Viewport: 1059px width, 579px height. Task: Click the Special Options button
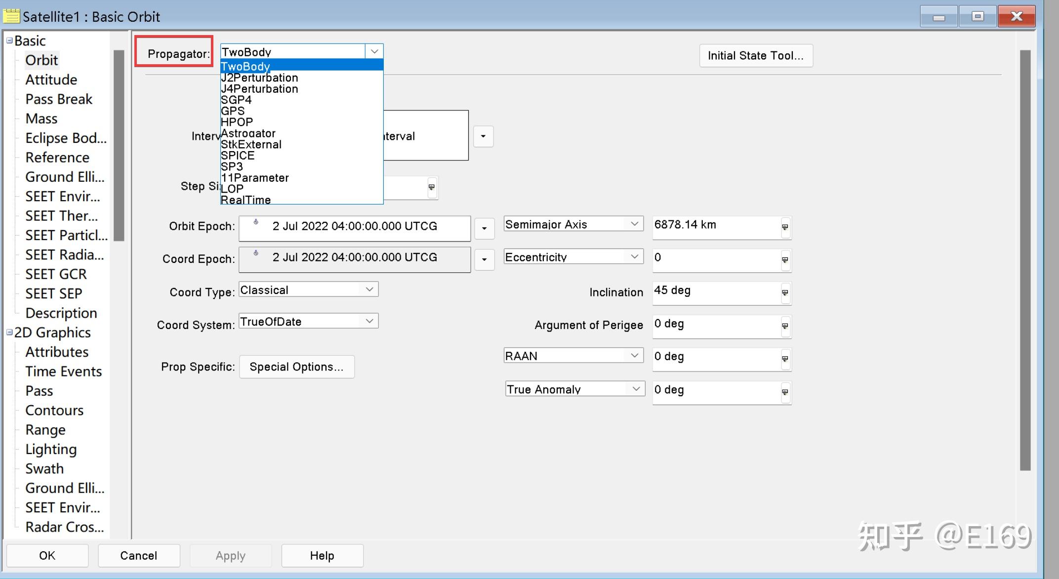296,367
